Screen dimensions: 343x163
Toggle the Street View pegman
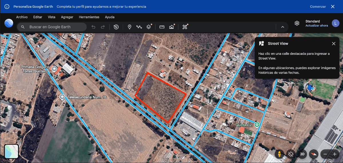279,154
